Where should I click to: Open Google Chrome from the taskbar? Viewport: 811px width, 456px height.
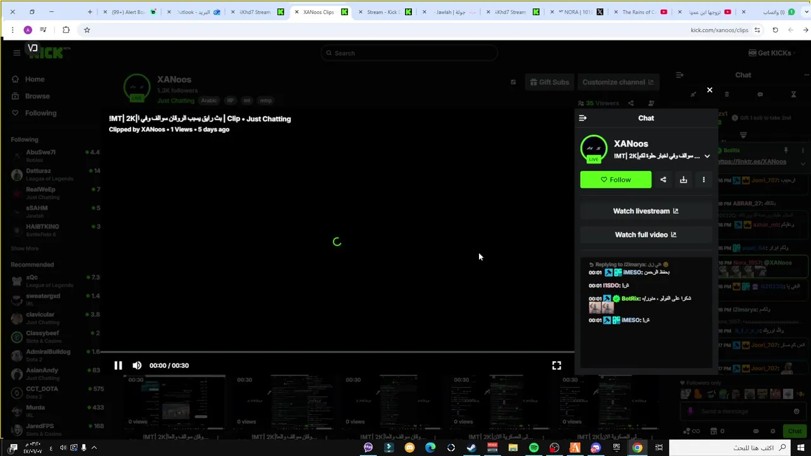[x=637, y=448]
